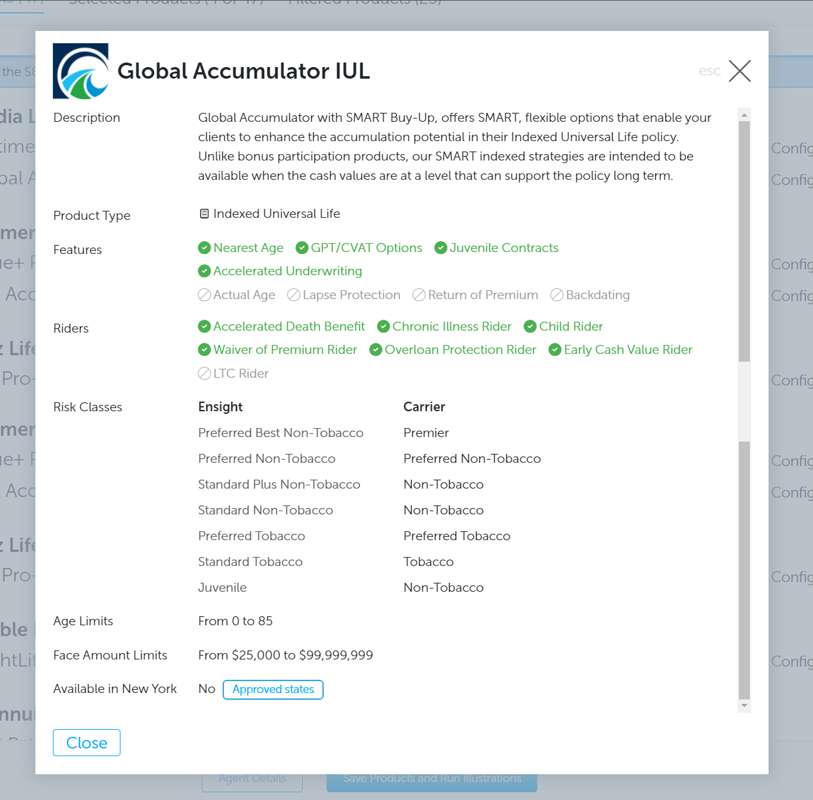This screenshot has height=800, width=813.
Task: Click Preferred Best Non-Tobacco risk class
Action: [281, 433]
